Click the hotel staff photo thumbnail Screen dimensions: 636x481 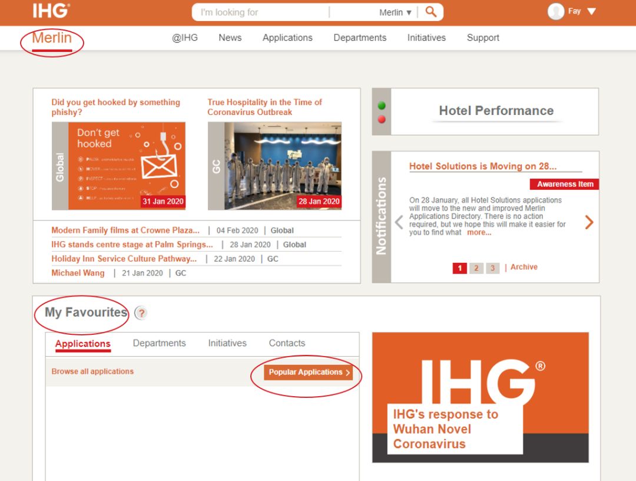(274, 166)
